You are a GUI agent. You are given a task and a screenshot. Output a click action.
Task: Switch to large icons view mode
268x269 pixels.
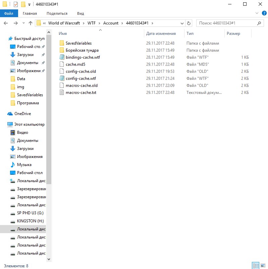(x=263, y=265)
